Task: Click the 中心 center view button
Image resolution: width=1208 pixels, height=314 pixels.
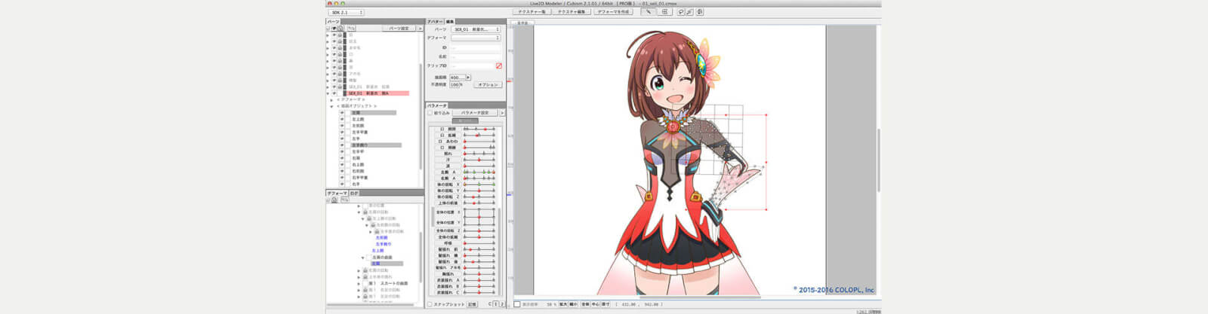Action: [x=596, y=304]
